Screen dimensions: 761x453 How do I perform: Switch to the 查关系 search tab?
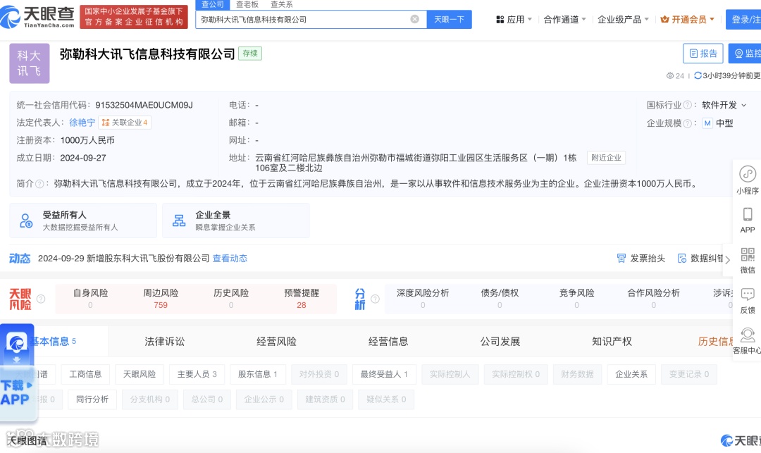point(281,4)
